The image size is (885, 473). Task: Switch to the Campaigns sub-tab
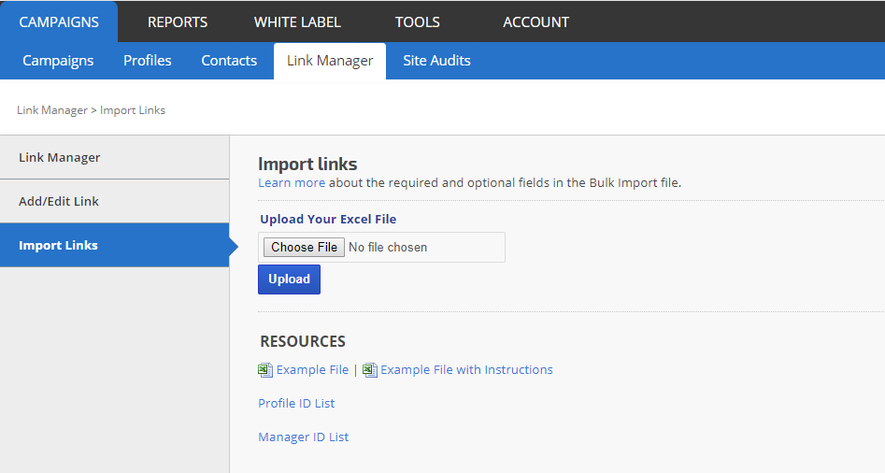coord(58,61)
